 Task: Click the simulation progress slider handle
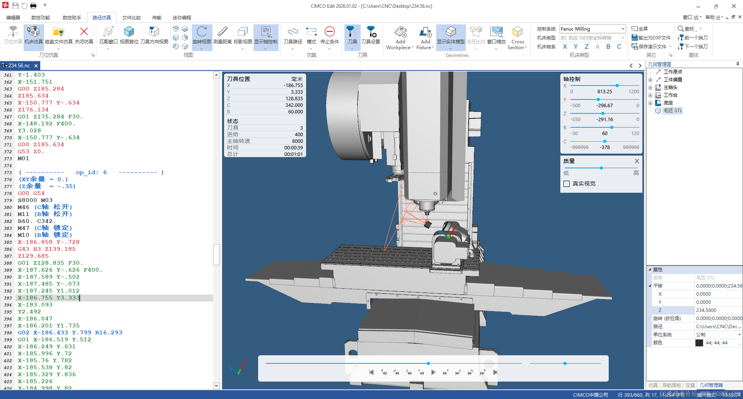point(428,363)
